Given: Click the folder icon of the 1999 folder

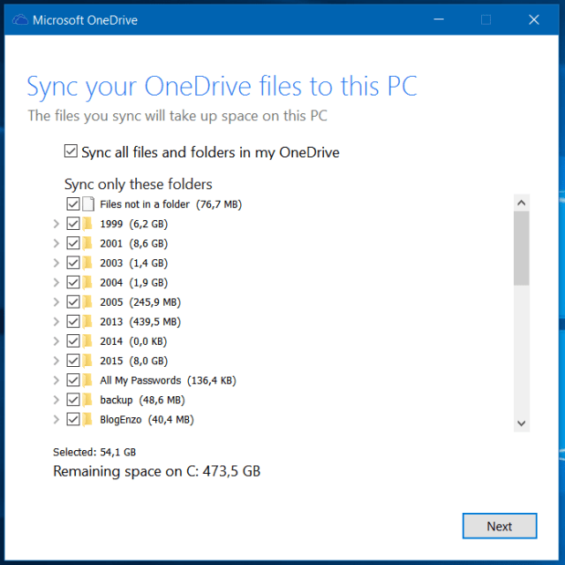Looking at the screenshot, I should tap(87, 224).
